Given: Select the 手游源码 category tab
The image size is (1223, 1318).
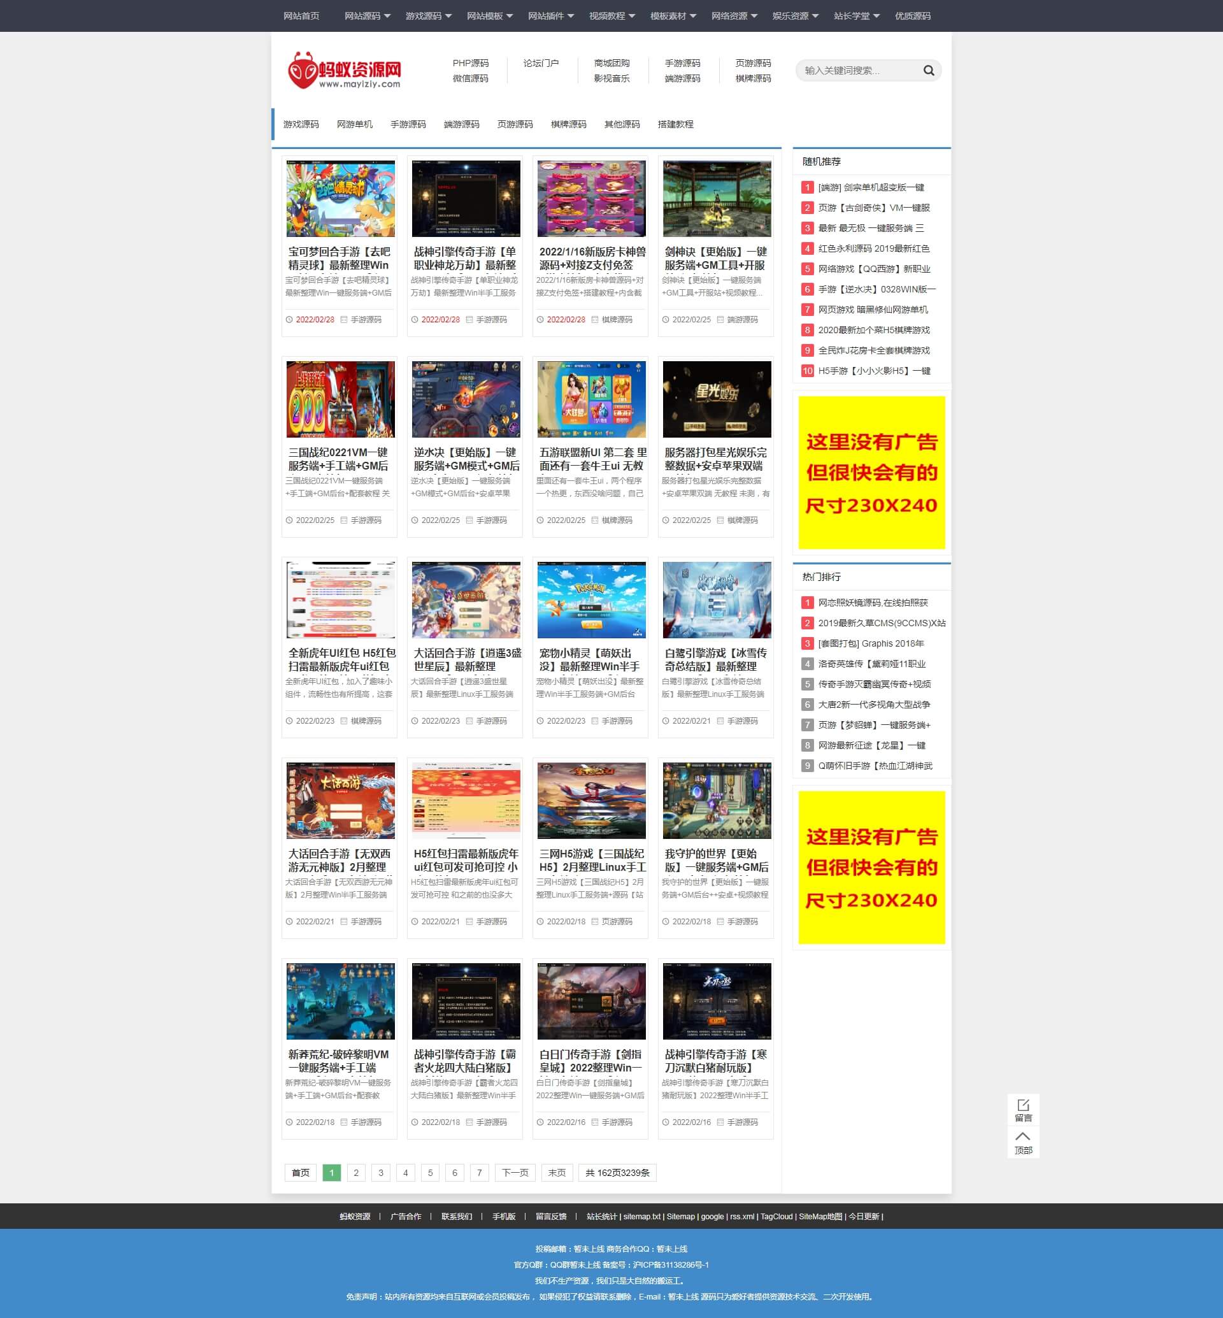Looking at the screenshot, I should (408, 124).
